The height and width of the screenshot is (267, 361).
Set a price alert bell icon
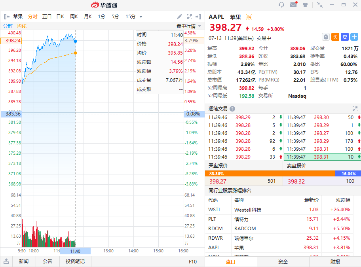[x=325, y=37]
